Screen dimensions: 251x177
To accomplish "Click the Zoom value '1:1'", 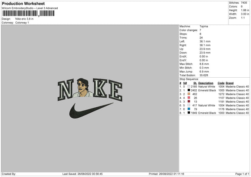I will point(243,18).
